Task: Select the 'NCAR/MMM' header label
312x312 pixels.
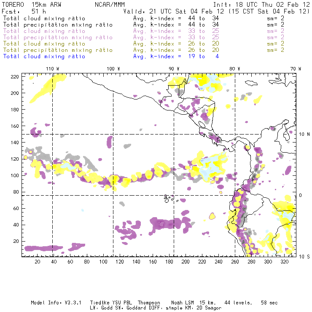Action: [x=110, y=5]
